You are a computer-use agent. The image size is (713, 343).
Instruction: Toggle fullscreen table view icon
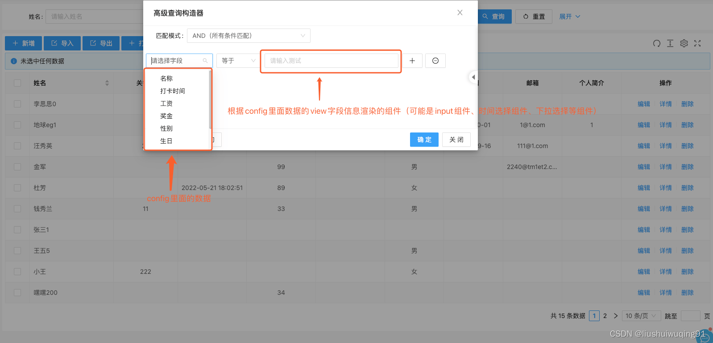(697, 43)
